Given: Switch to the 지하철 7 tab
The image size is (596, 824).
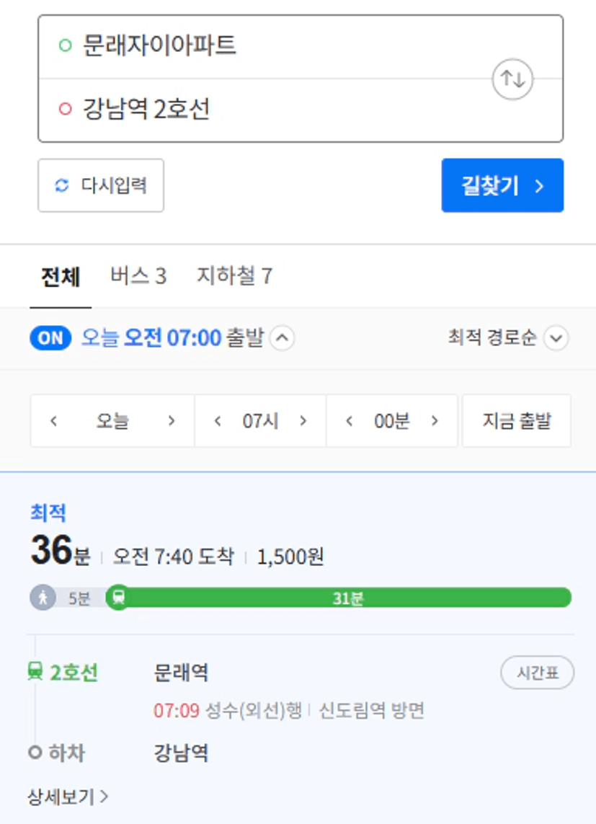Looking at the screenshot, I should click(234, 276).
